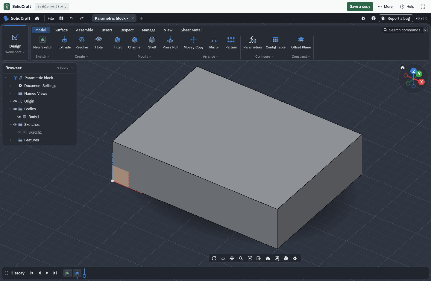Open the Sheet Metal tab
Viewport: 431px width, 281px height.
pos(191,30)
